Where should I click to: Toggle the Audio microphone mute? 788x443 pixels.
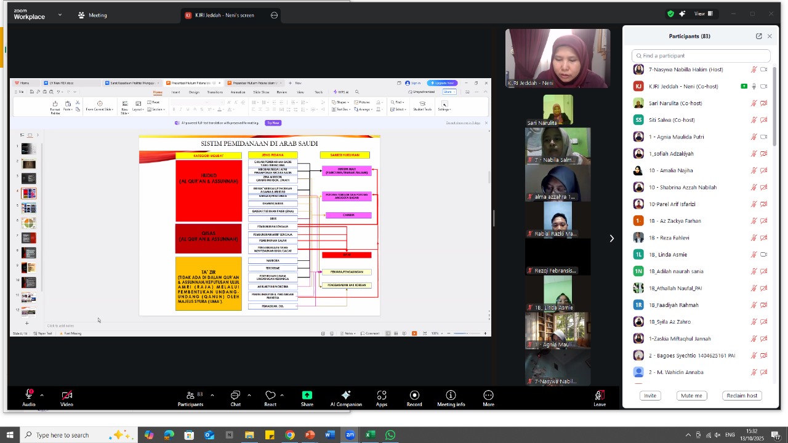28,396
